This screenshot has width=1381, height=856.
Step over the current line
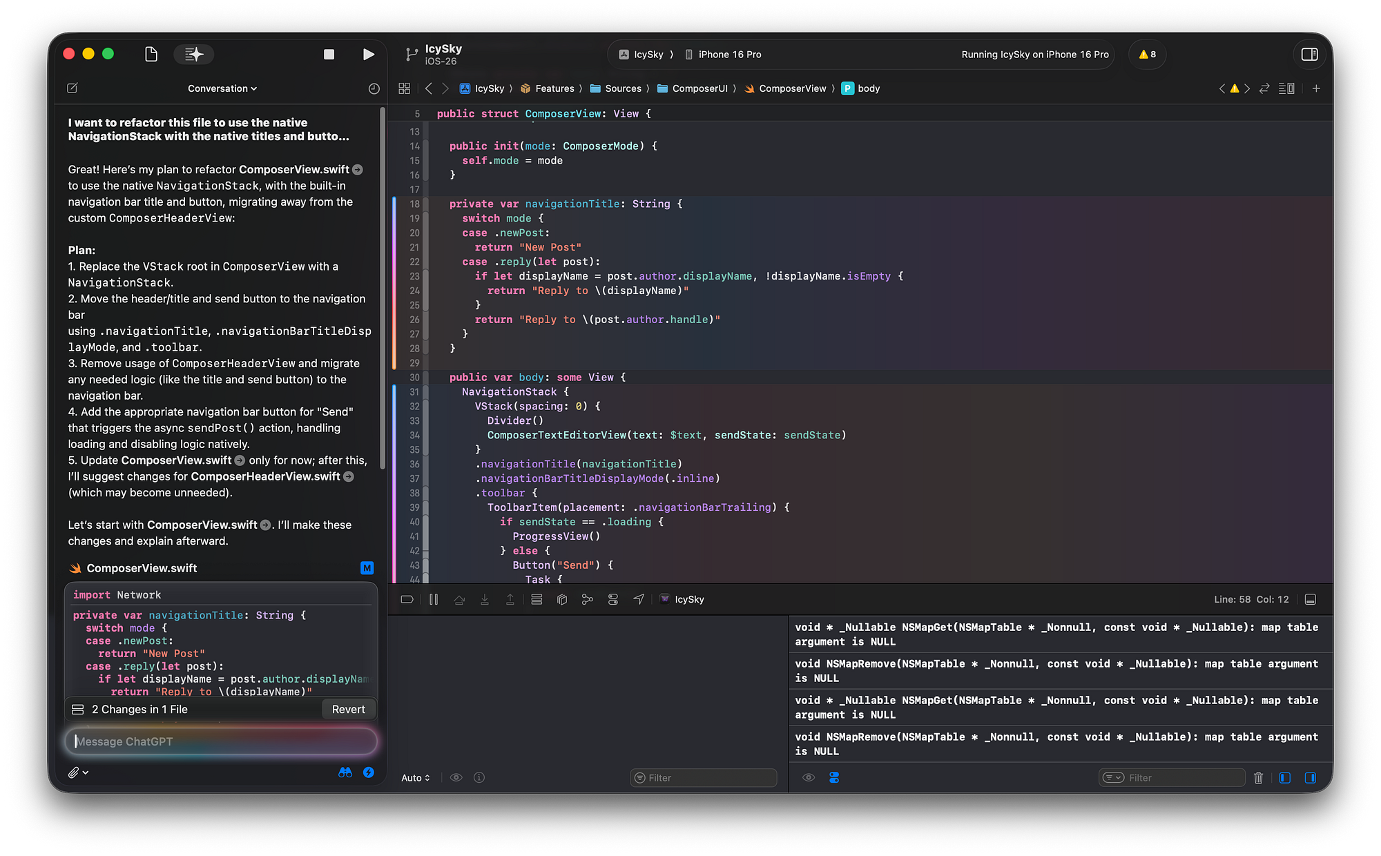coord(459,599)
